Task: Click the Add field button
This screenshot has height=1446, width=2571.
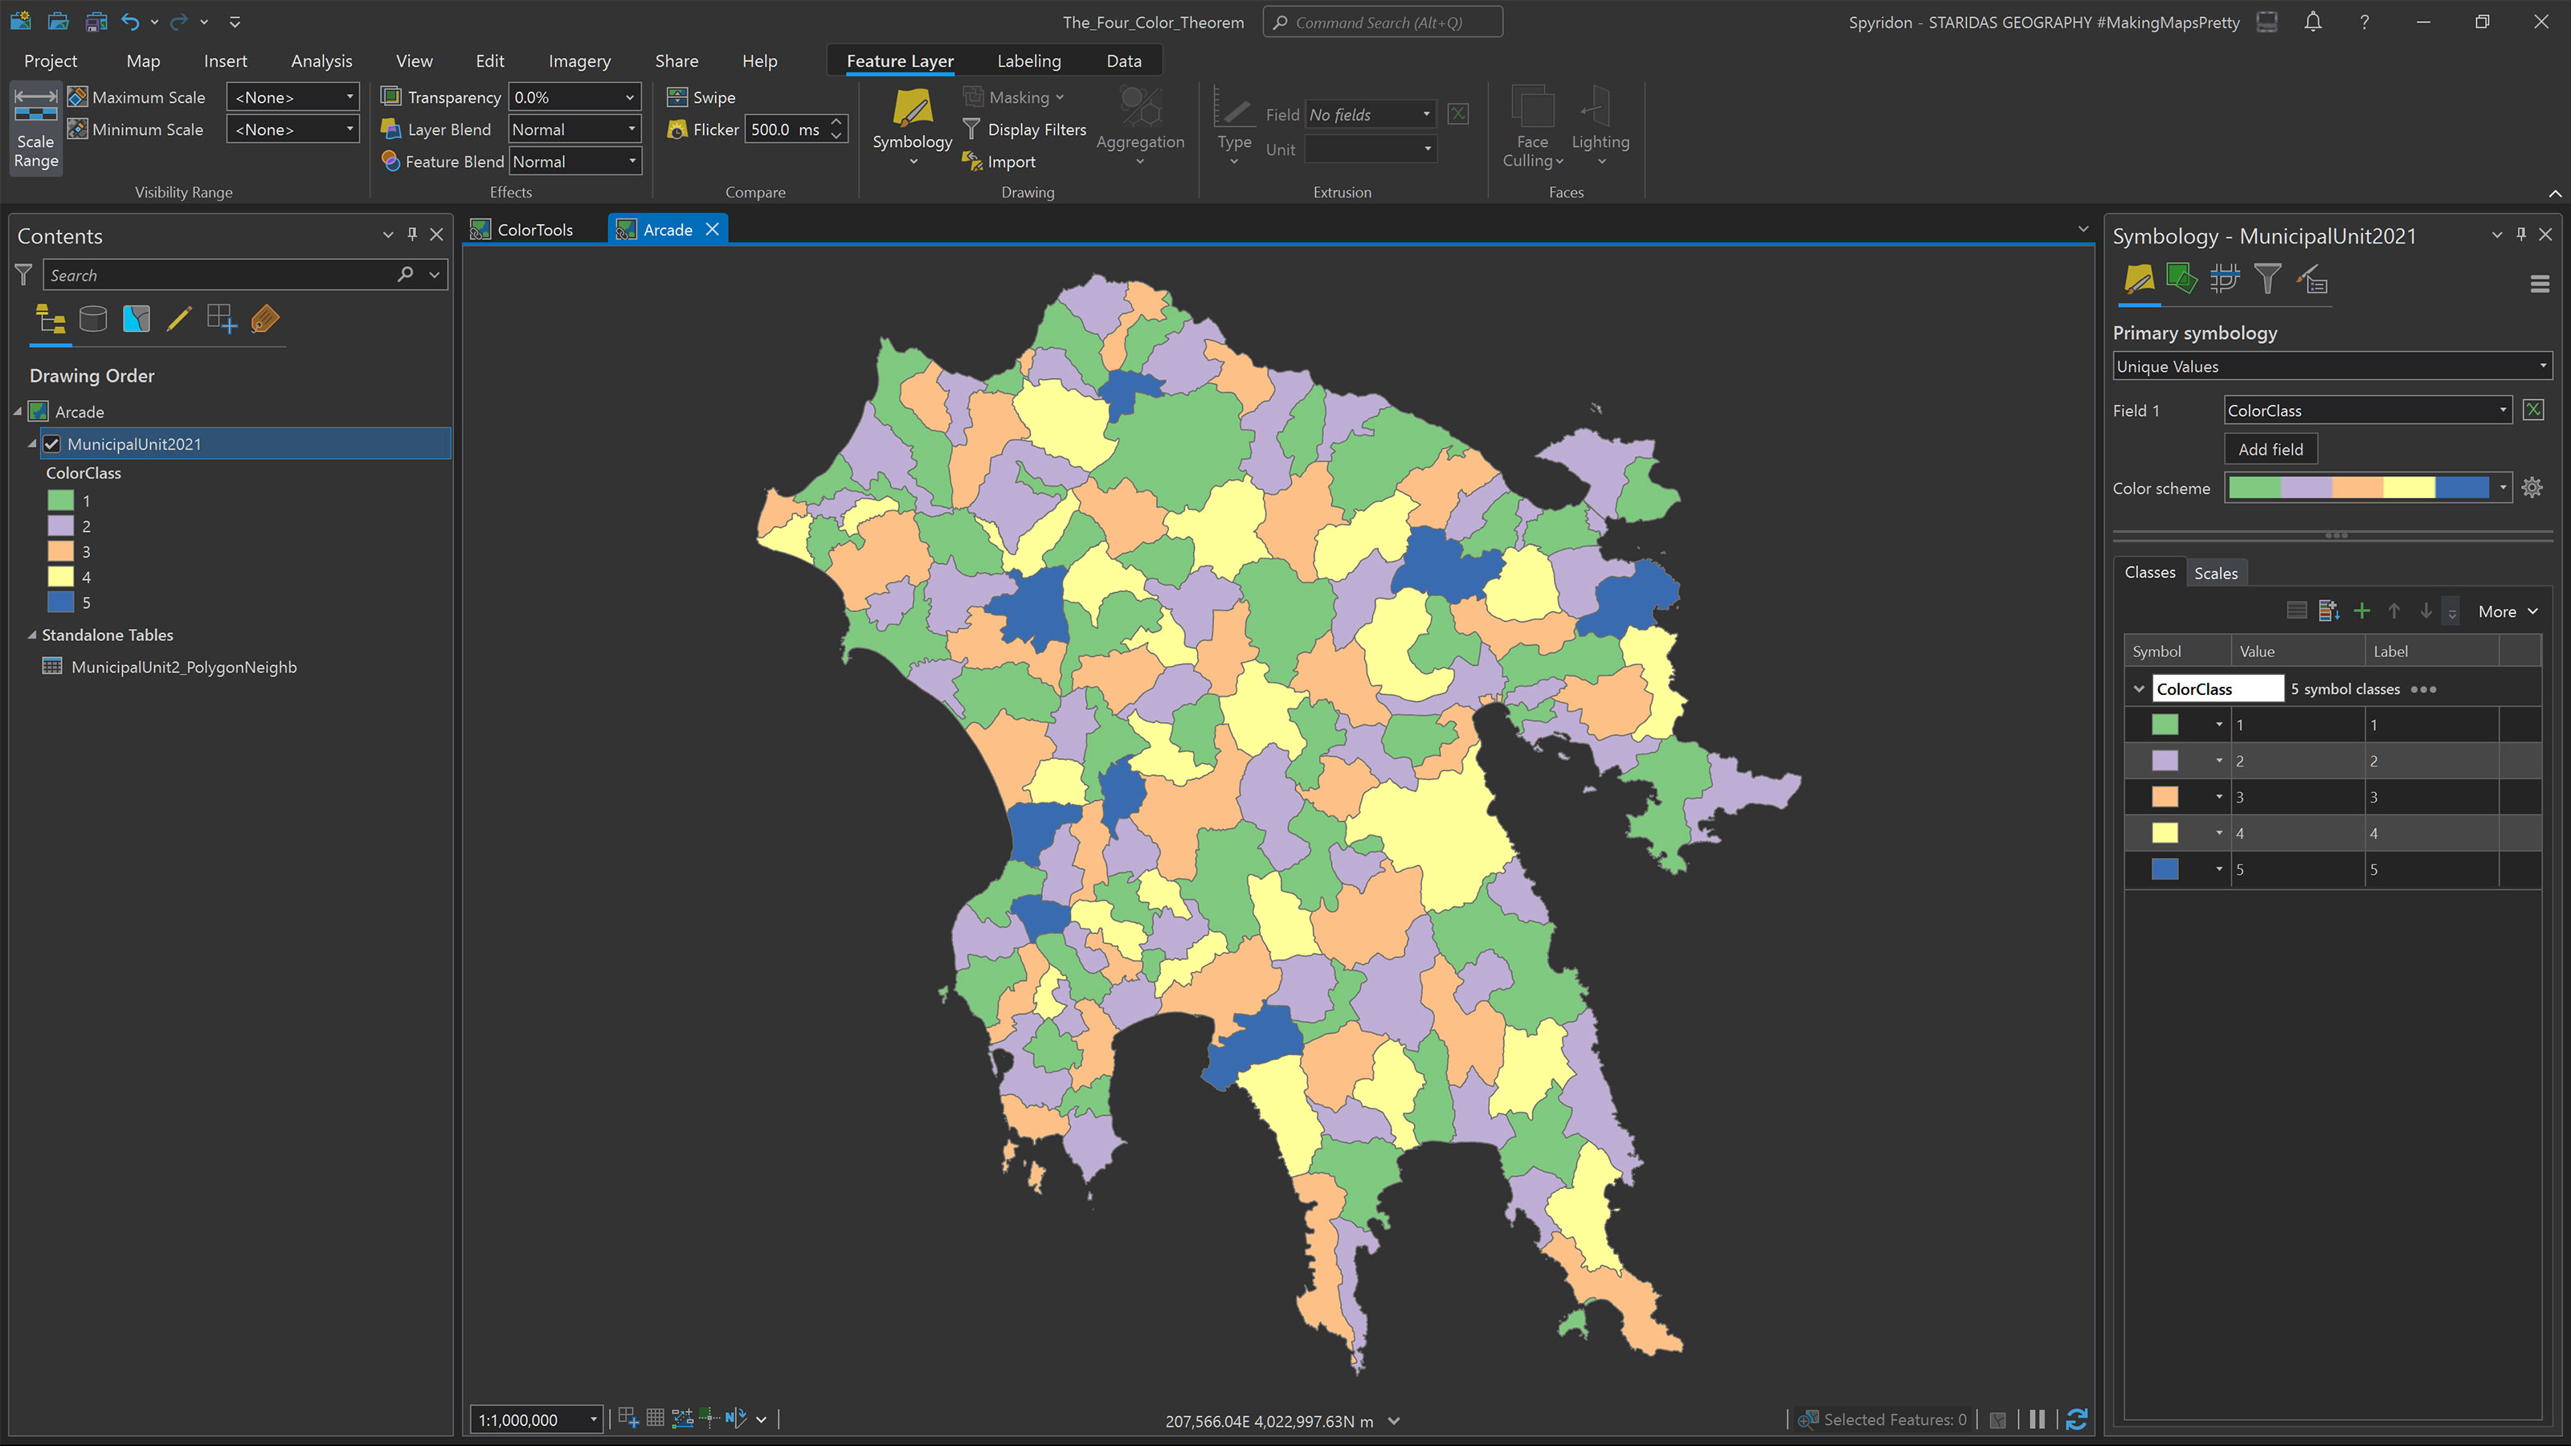Action: (2271, 449)
